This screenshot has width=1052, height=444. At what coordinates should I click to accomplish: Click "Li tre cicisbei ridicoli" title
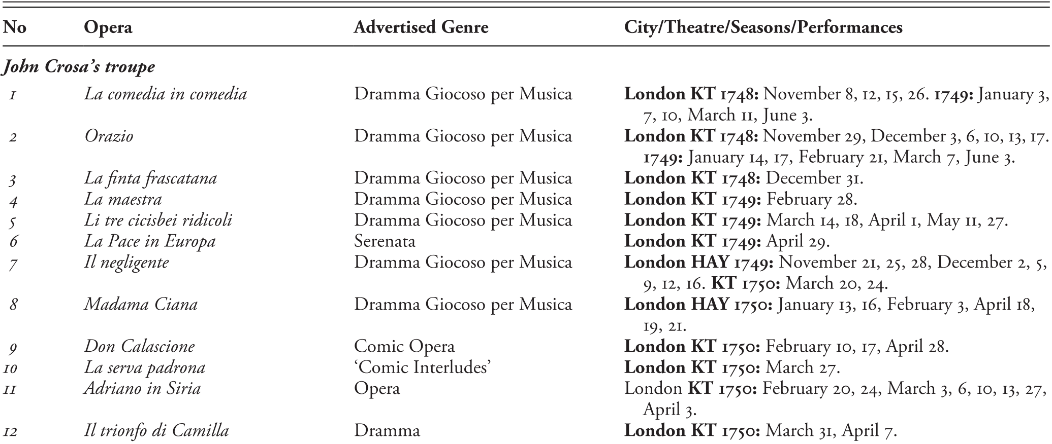[158, 220]
